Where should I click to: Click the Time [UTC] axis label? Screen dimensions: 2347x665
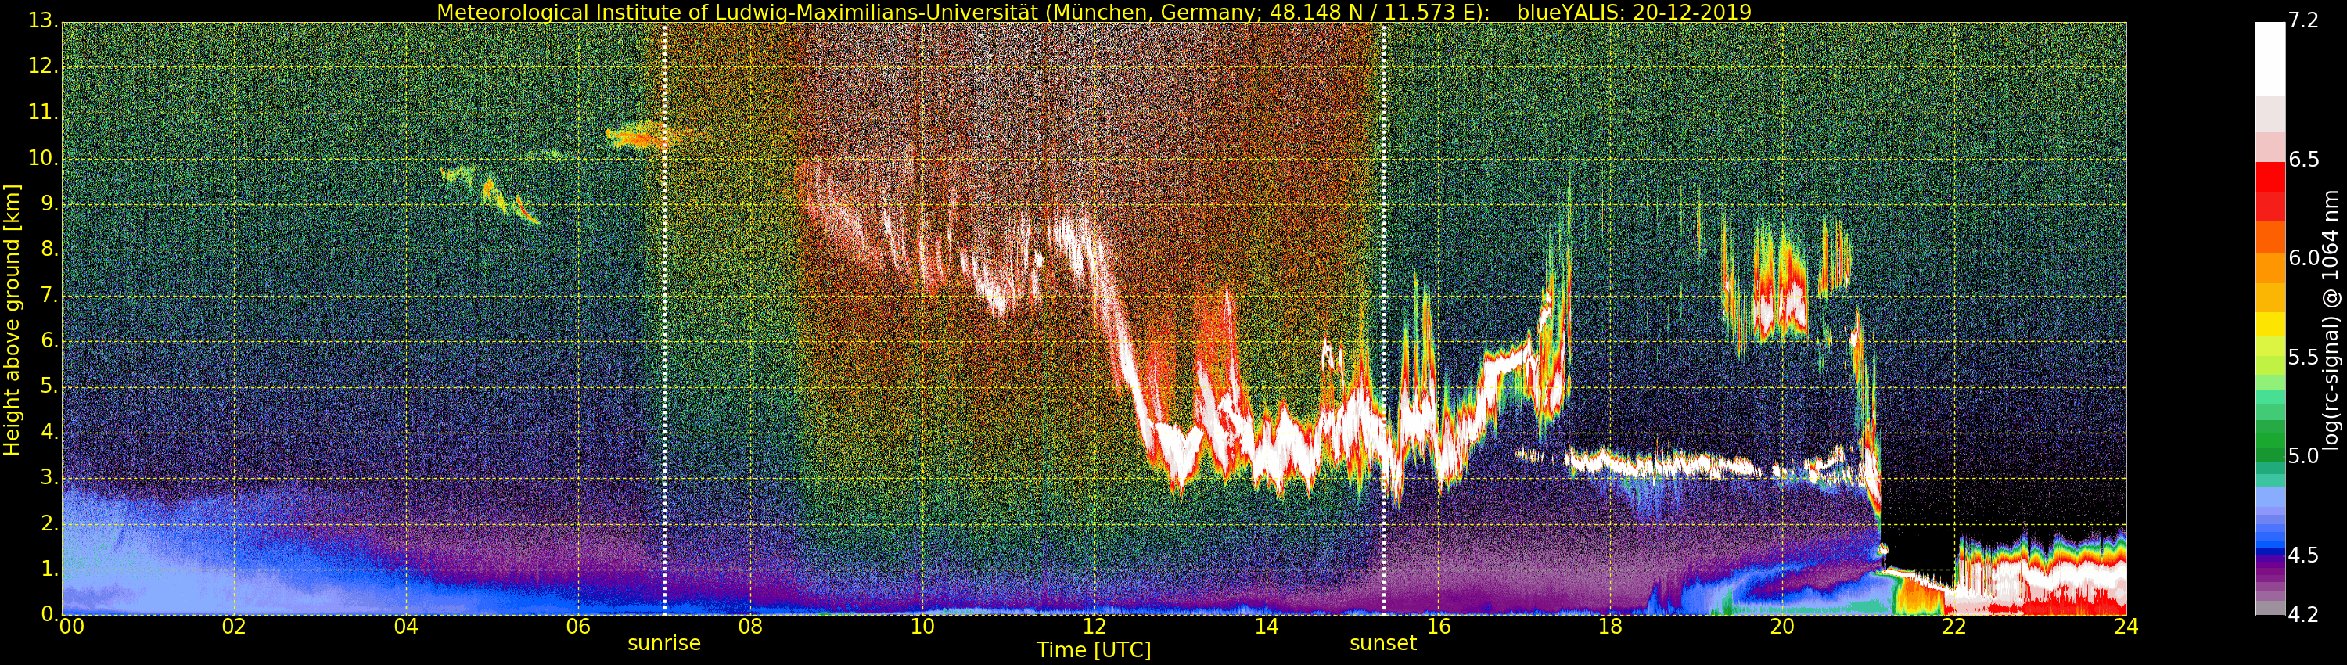tap(1094, 650)
